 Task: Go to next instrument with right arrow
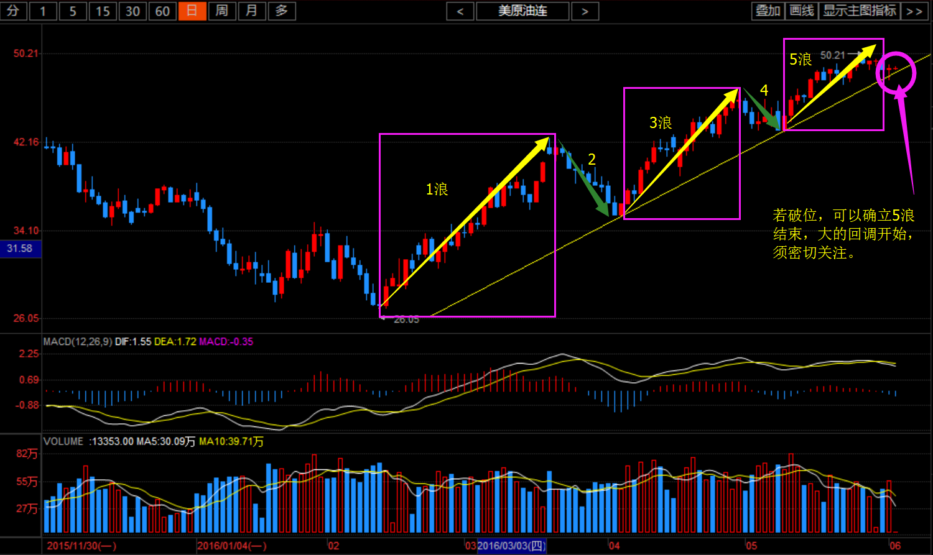tap(585, 11)
